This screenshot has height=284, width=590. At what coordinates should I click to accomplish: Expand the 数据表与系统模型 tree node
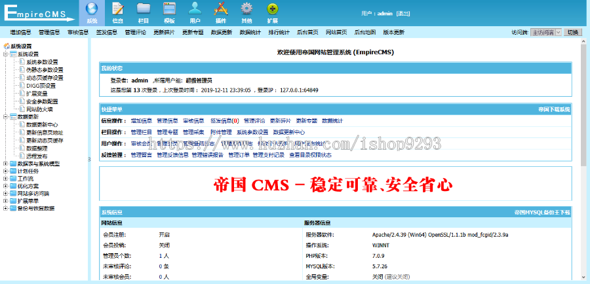5,164
